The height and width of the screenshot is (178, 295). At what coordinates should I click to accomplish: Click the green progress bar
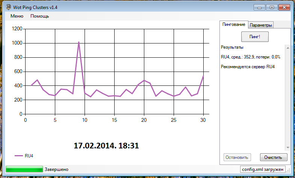(24, 169)
